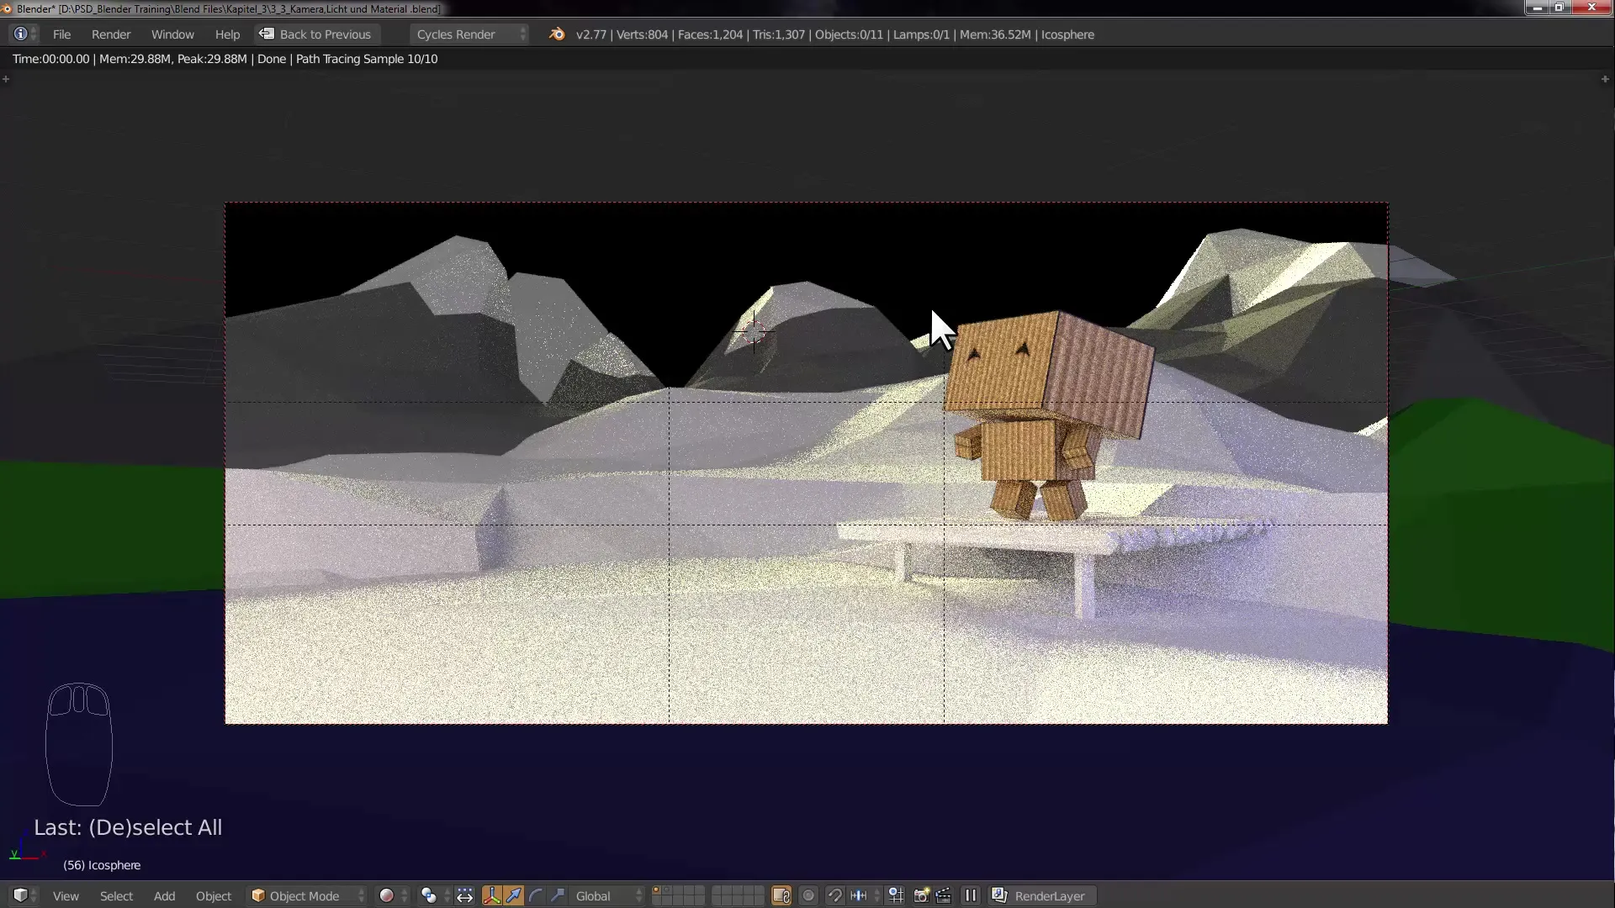Open the View menu in 3D viewport header
The image size is (1615, 908).
point(66,896)
